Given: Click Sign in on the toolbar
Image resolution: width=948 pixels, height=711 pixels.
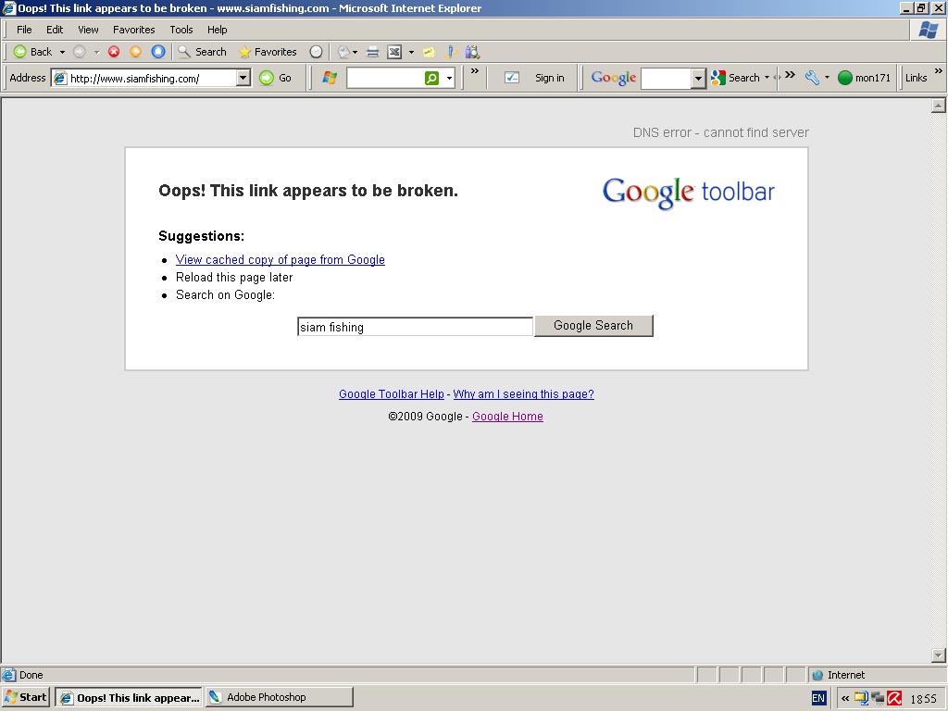Looking at the screenshot, I should (x=550, y=78).
